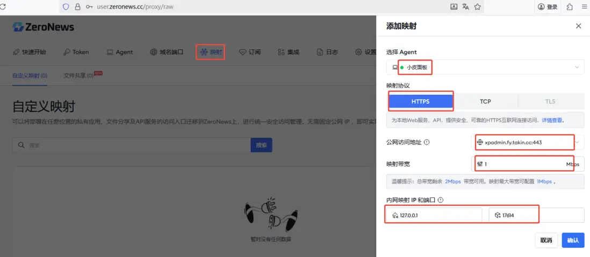Click the 取消 button
Viewport: 590px width, 257px height.
[546, 240]
